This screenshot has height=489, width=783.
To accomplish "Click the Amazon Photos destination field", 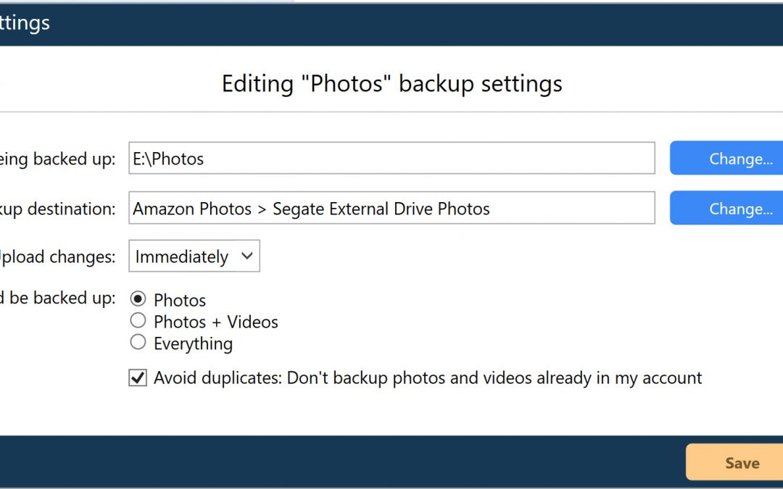I will pyautogui.click(x=391, y=209).
